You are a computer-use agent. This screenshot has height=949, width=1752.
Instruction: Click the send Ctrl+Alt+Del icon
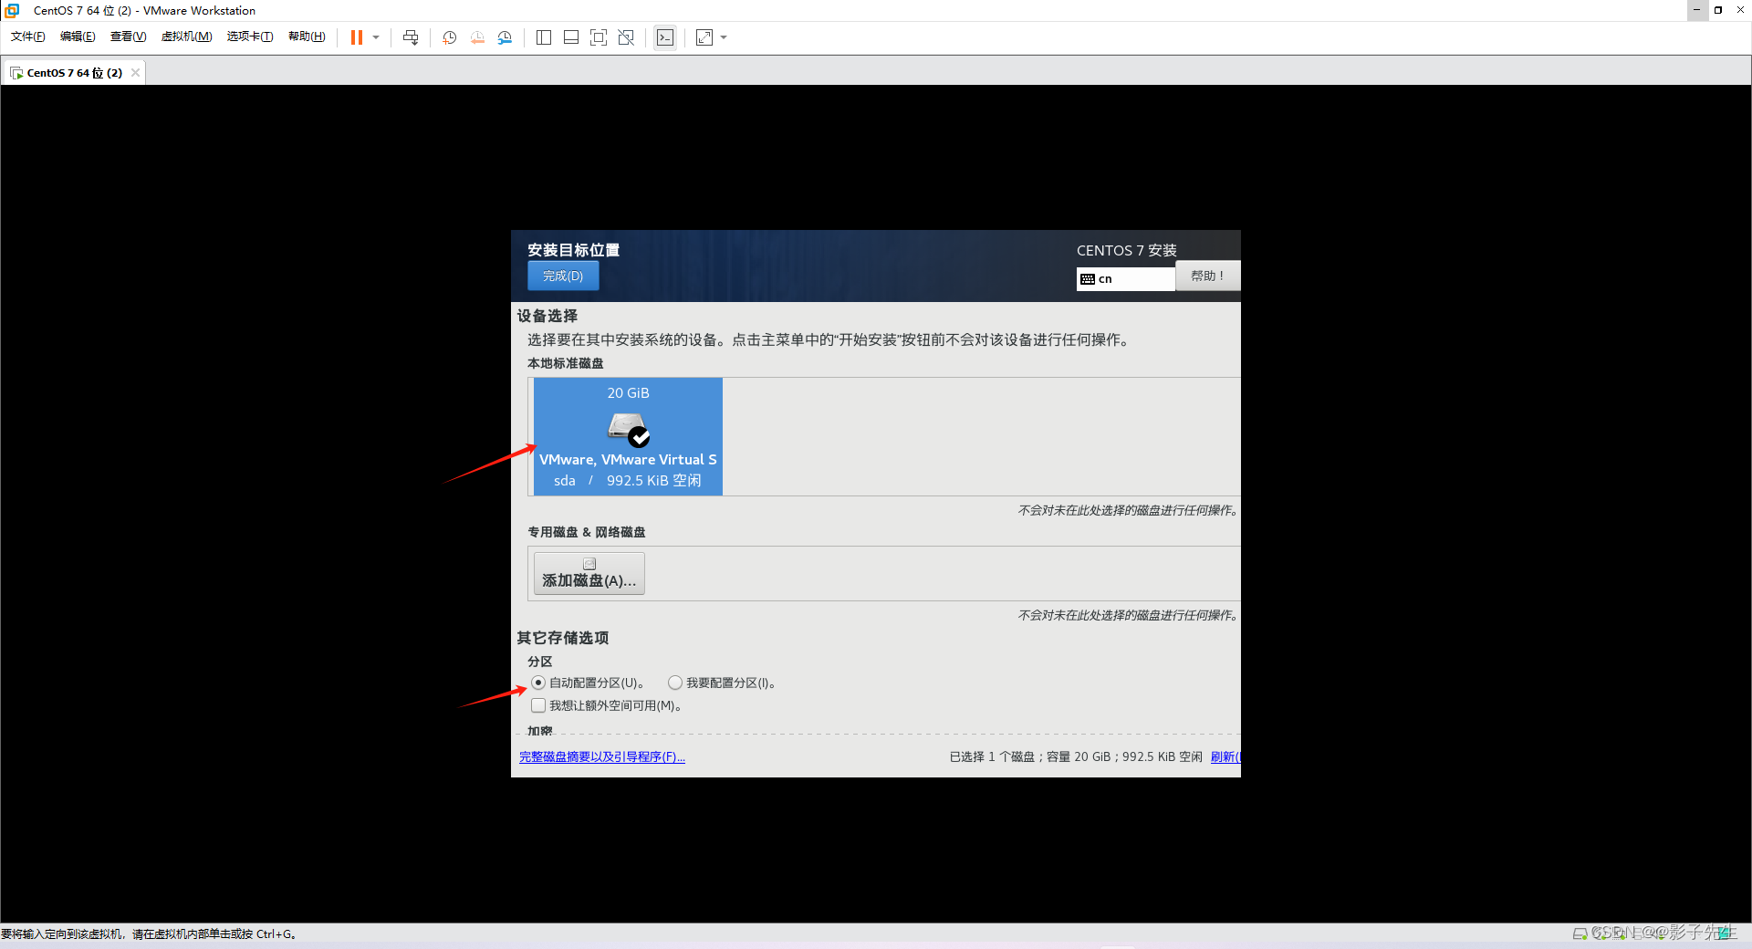coord(411,37)
